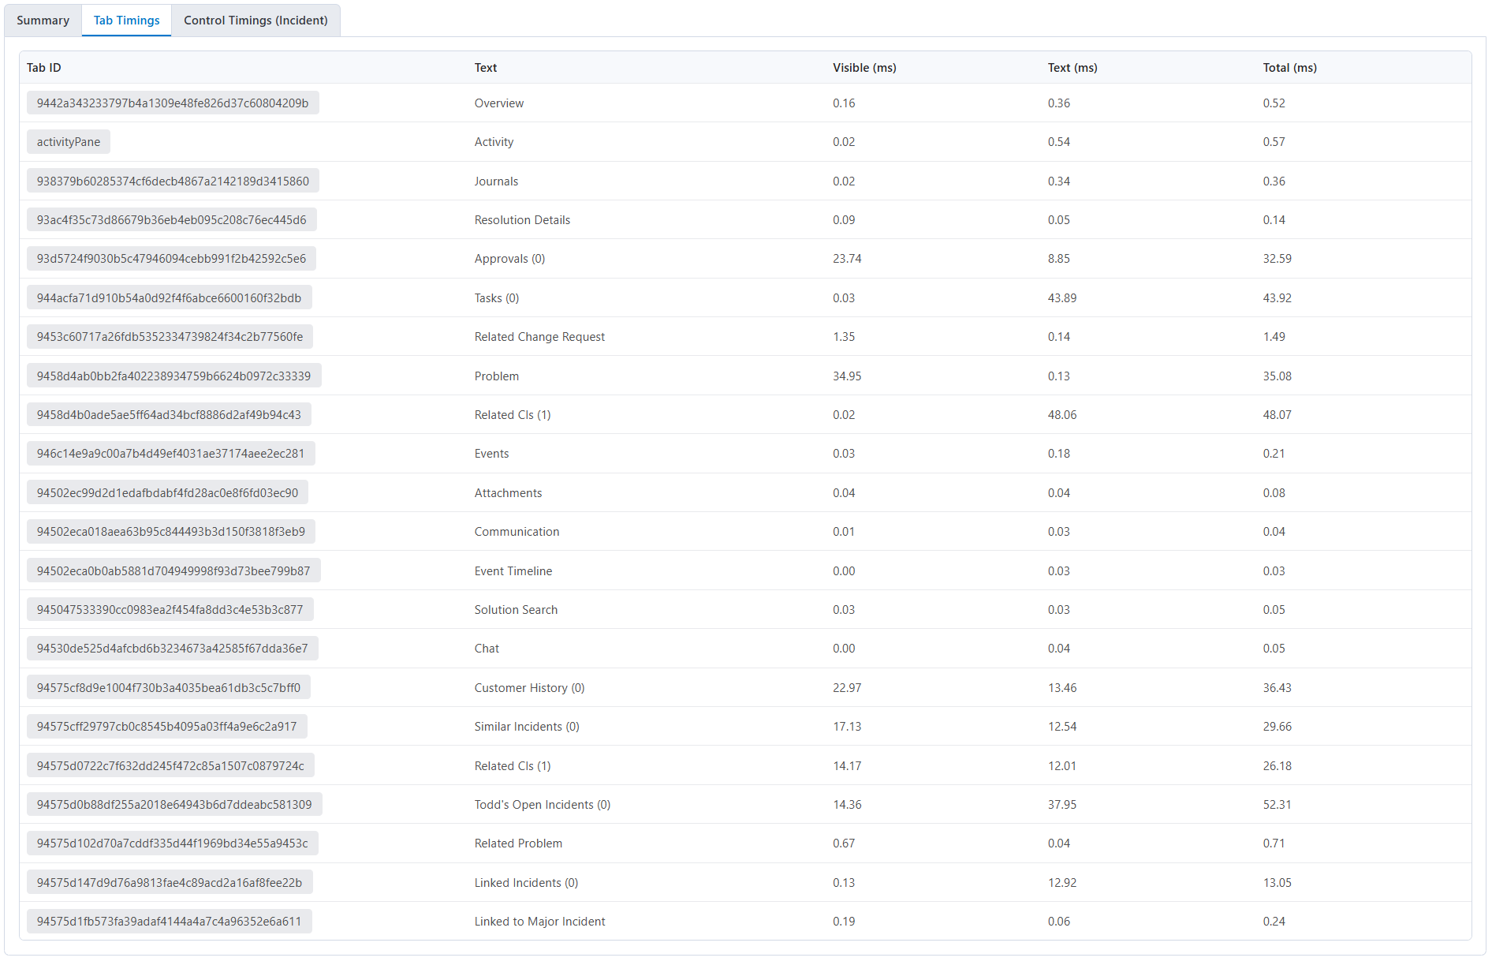Click the Attachments row label
Screen dimensions: 1492x965
(x=508, y=493)
